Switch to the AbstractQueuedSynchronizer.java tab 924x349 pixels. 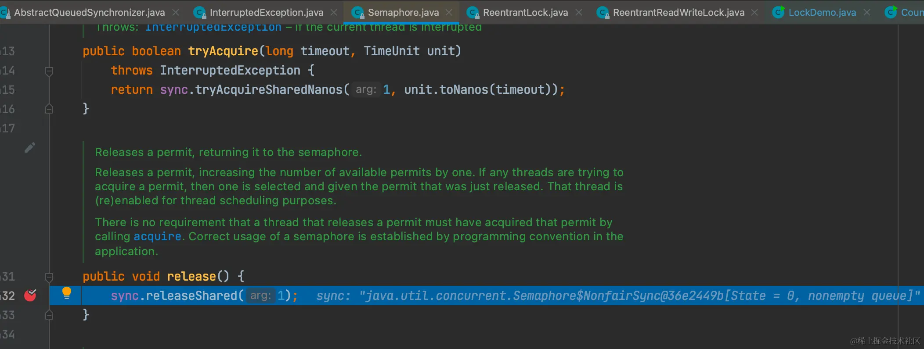[89, 12]
